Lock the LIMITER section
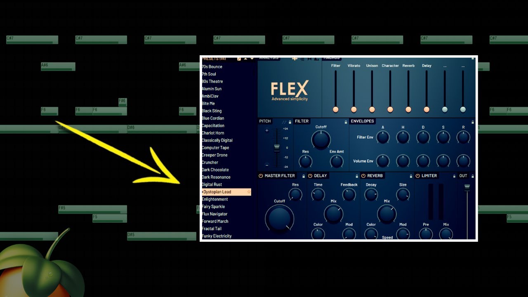Screen dimensions: 528x297 [454, 176]
